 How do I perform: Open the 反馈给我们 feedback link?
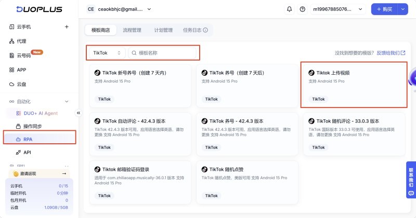[x=391, y=53]
